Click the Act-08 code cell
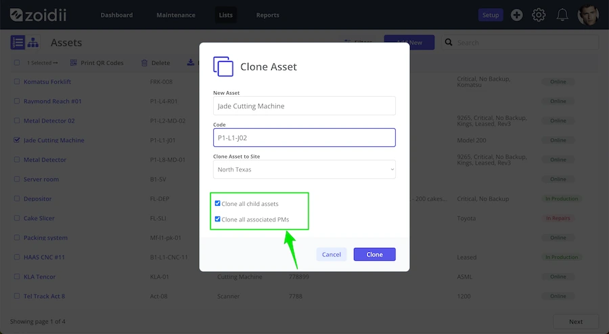The height and width of the screenshot is (334, 609). 159,296
